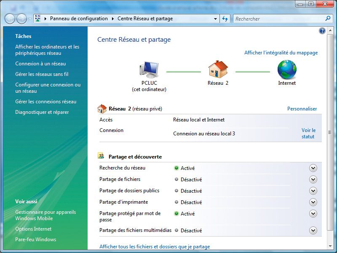Screen dimensions: 337x253
Task: Open the address bar history dropdown
Action: click(x=215, y=19)
